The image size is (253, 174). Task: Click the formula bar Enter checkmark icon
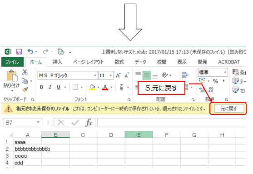click(75, 123)
